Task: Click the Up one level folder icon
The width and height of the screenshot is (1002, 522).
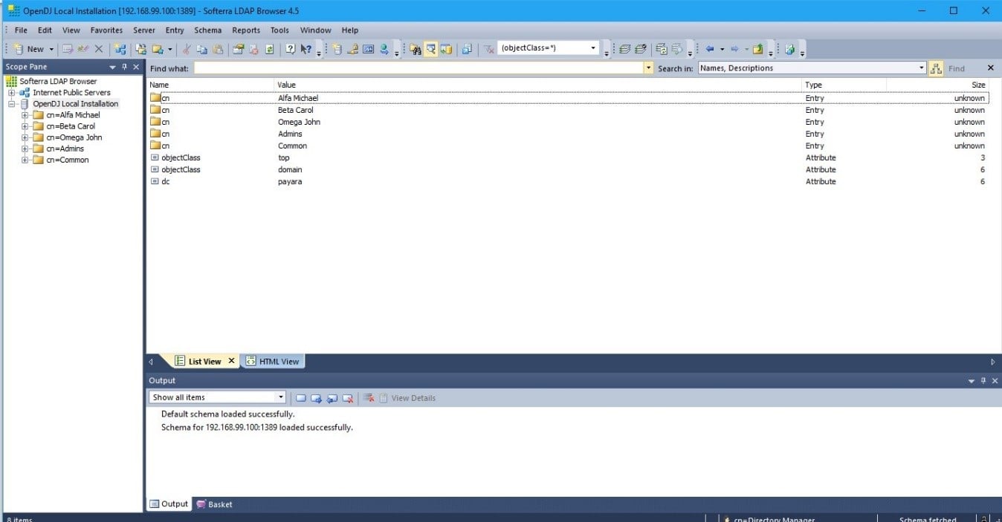Action: point(757,49)
